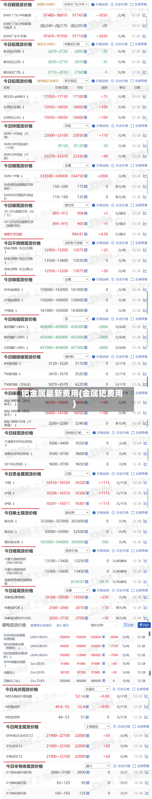Open the 200系不锈钢 dropdown

[76, 243]
